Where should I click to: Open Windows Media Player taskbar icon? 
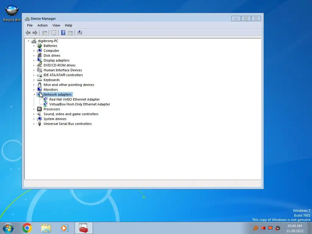[64, 228]
